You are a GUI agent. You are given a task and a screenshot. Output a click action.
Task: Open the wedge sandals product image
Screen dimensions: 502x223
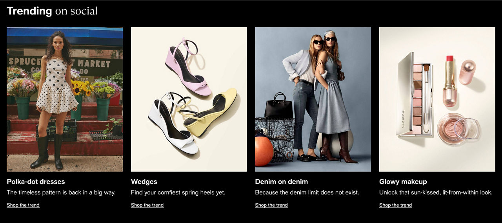189,99
